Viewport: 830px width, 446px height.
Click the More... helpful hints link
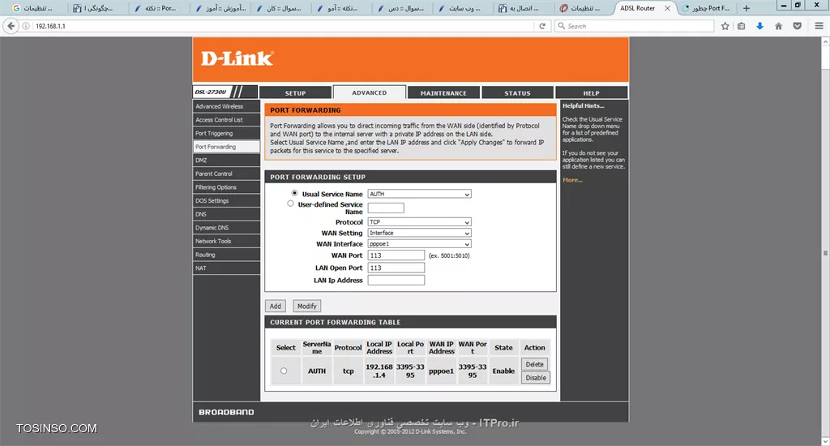pyautogui.click(x=572, y=180)
